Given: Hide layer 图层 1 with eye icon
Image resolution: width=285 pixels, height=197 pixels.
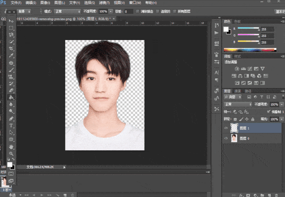Looking at the screenshot, I should (226, 129).
